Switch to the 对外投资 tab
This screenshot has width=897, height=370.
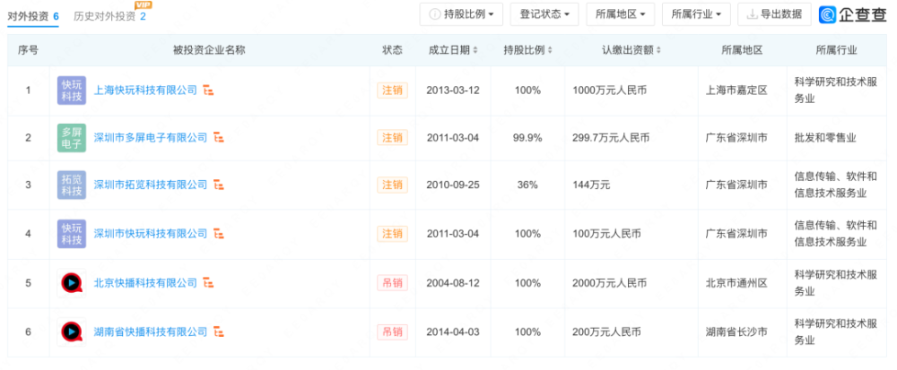[33, 16]
